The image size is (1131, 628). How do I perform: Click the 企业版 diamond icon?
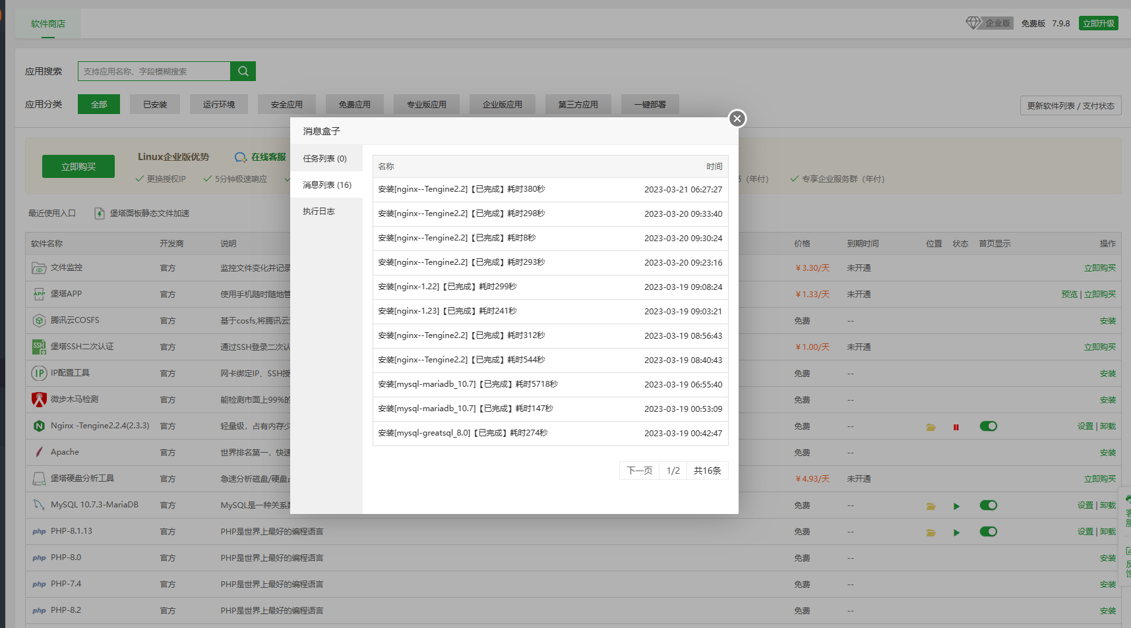pos(973,23)
